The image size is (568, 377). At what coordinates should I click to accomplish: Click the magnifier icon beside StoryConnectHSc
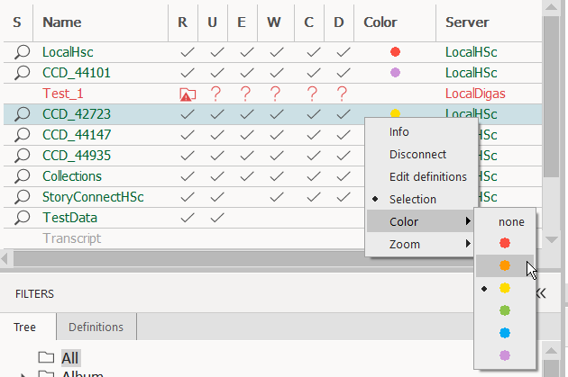click(23, 197)
